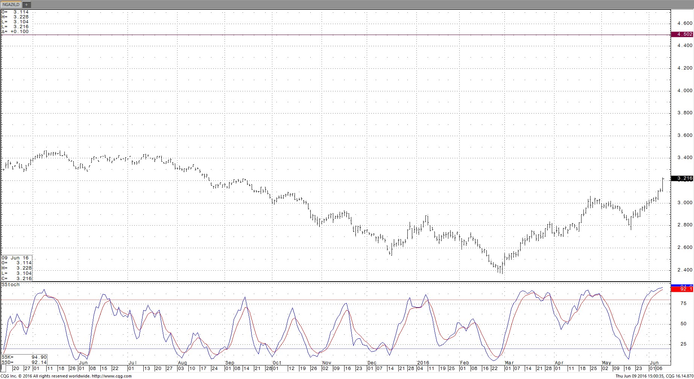Screen dimensions: 694x379
Task: Click the Oct month label on time axis
Action: pyautogui.click(x=276, y=363)
